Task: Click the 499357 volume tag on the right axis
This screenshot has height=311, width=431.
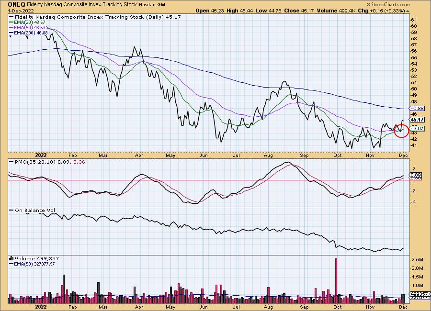Action: 420,294
